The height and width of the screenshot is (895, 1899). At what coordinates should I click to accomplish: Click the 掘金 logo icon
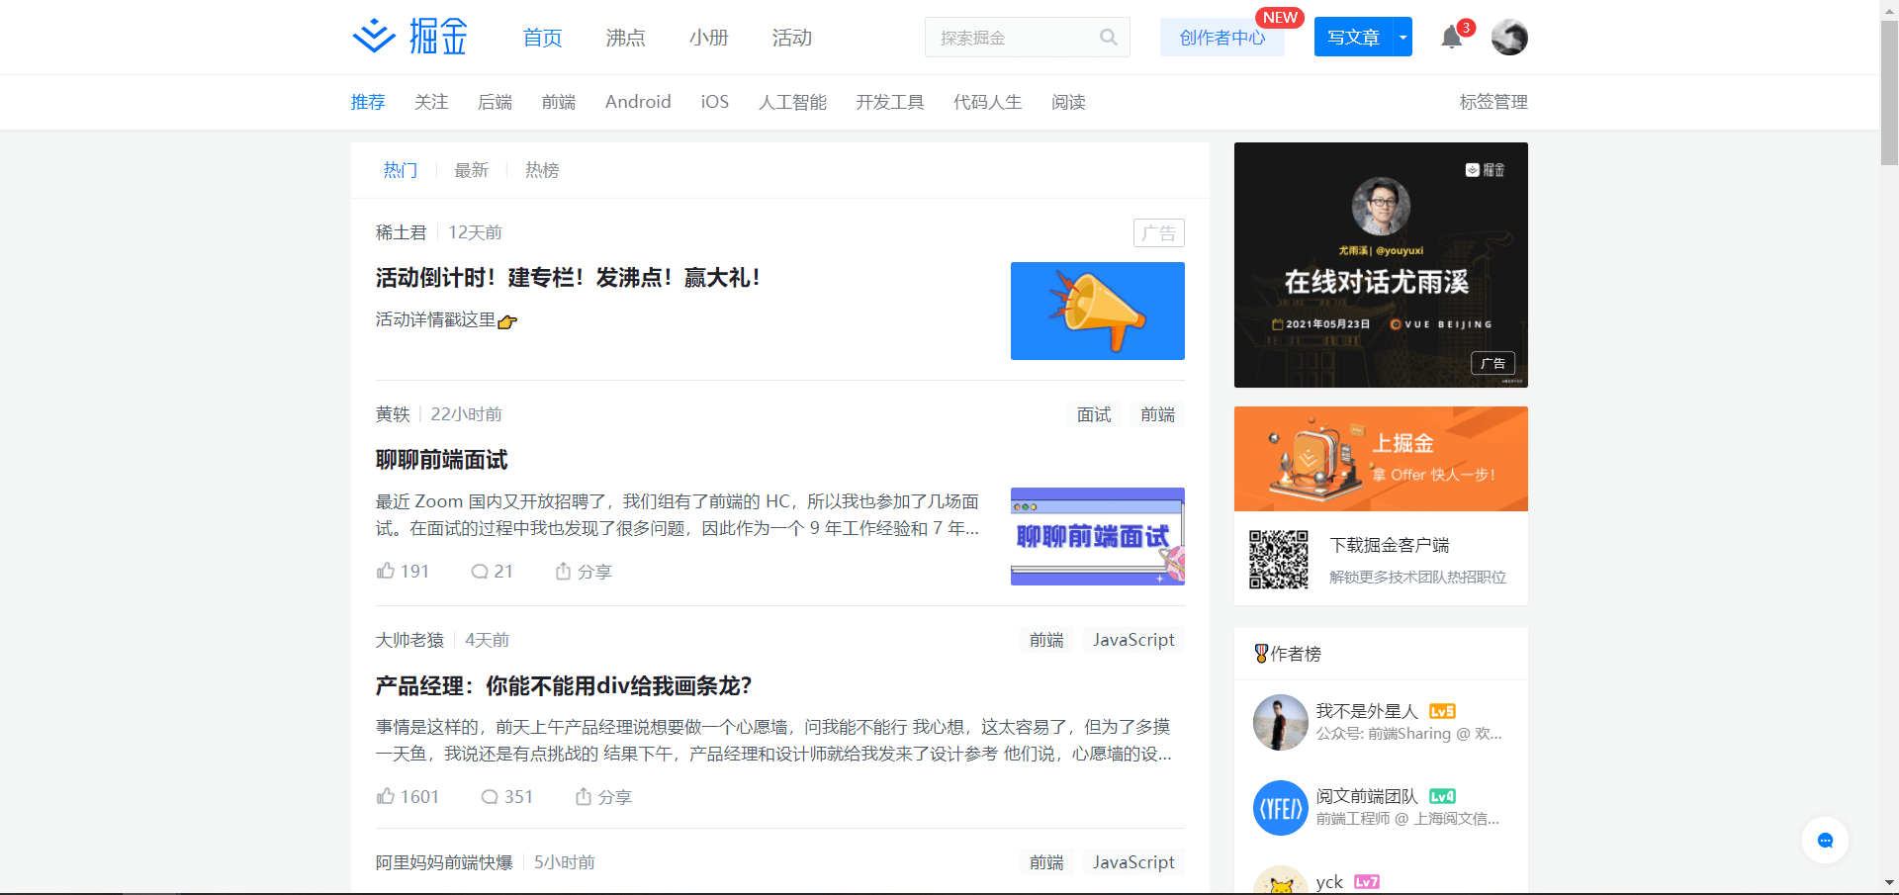(x=409, y=37)
